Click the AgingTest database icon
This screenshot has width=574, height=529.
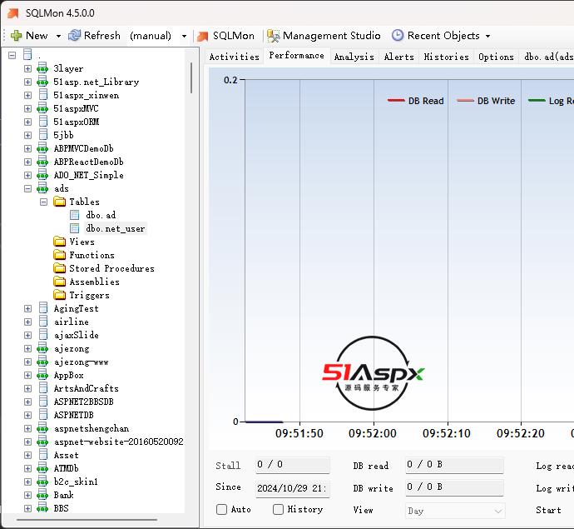coord(42,308)
